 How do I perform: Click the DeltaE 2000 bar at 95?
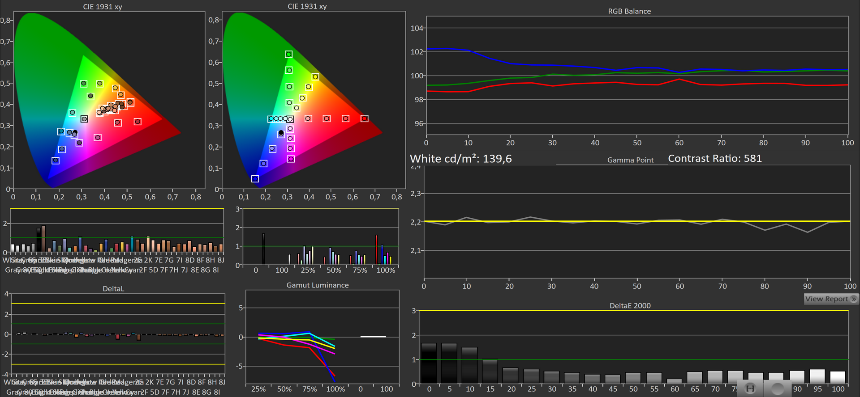[x=817, y=376]
